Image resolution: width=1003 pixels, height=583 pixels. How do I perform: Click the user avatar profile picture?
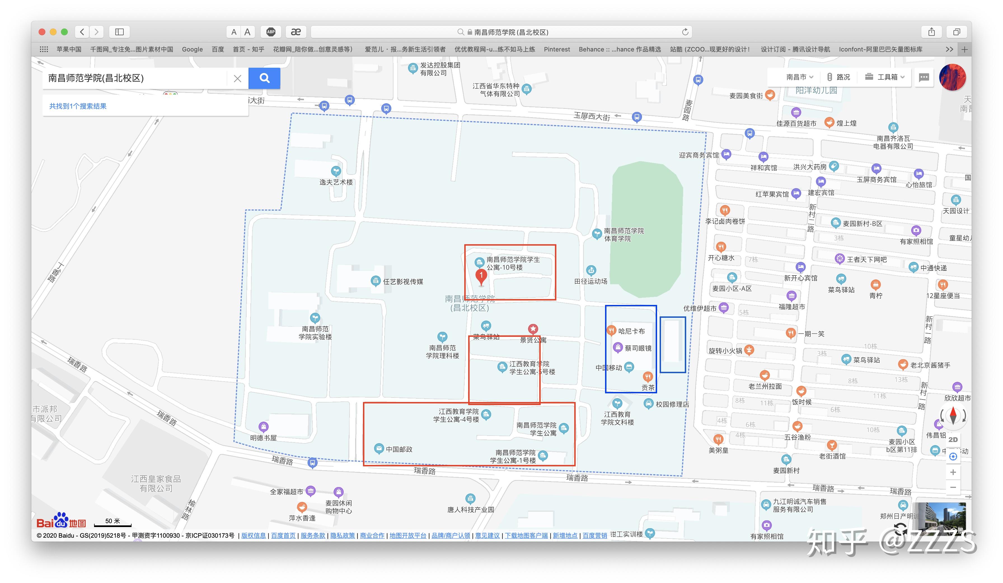[952, 77]
